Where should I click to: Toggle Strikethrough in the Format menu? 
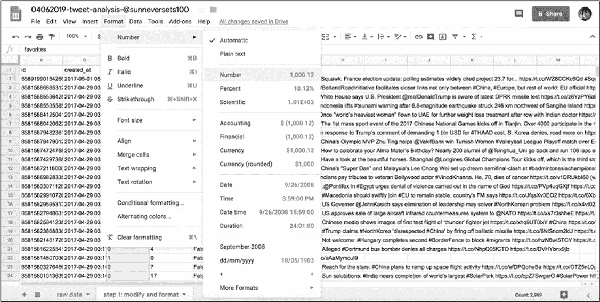click(x=135, y=99)
